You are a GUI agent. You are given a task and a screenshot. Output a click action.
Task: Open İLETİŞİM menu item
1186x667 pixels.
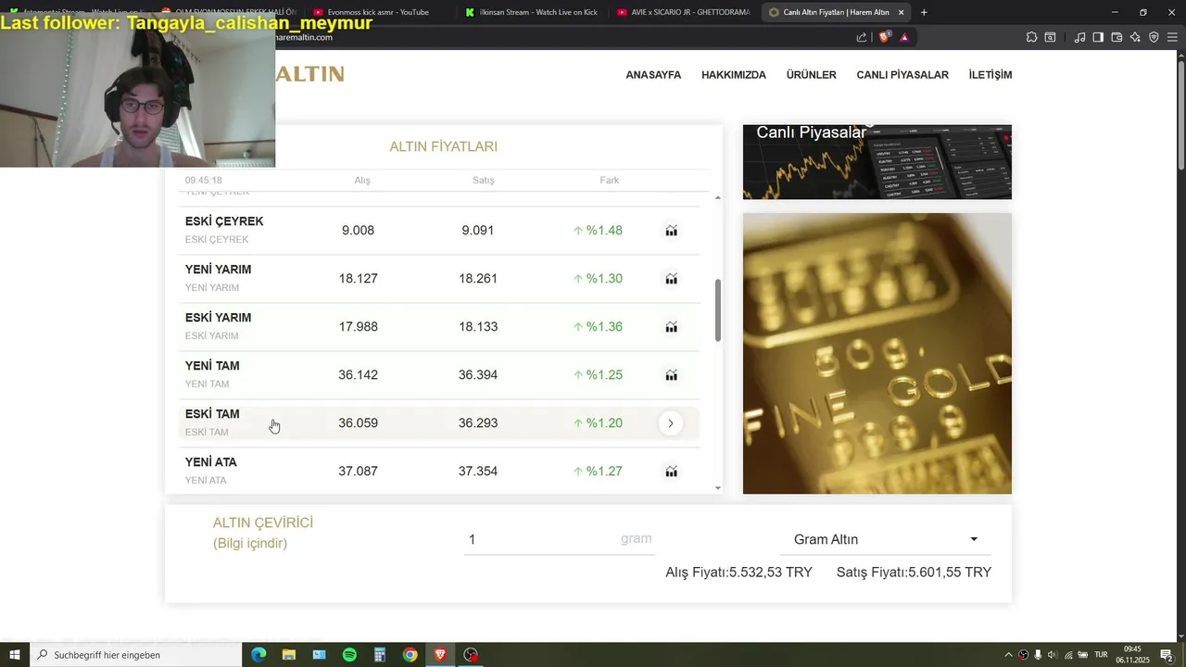[x=990, y=75]
